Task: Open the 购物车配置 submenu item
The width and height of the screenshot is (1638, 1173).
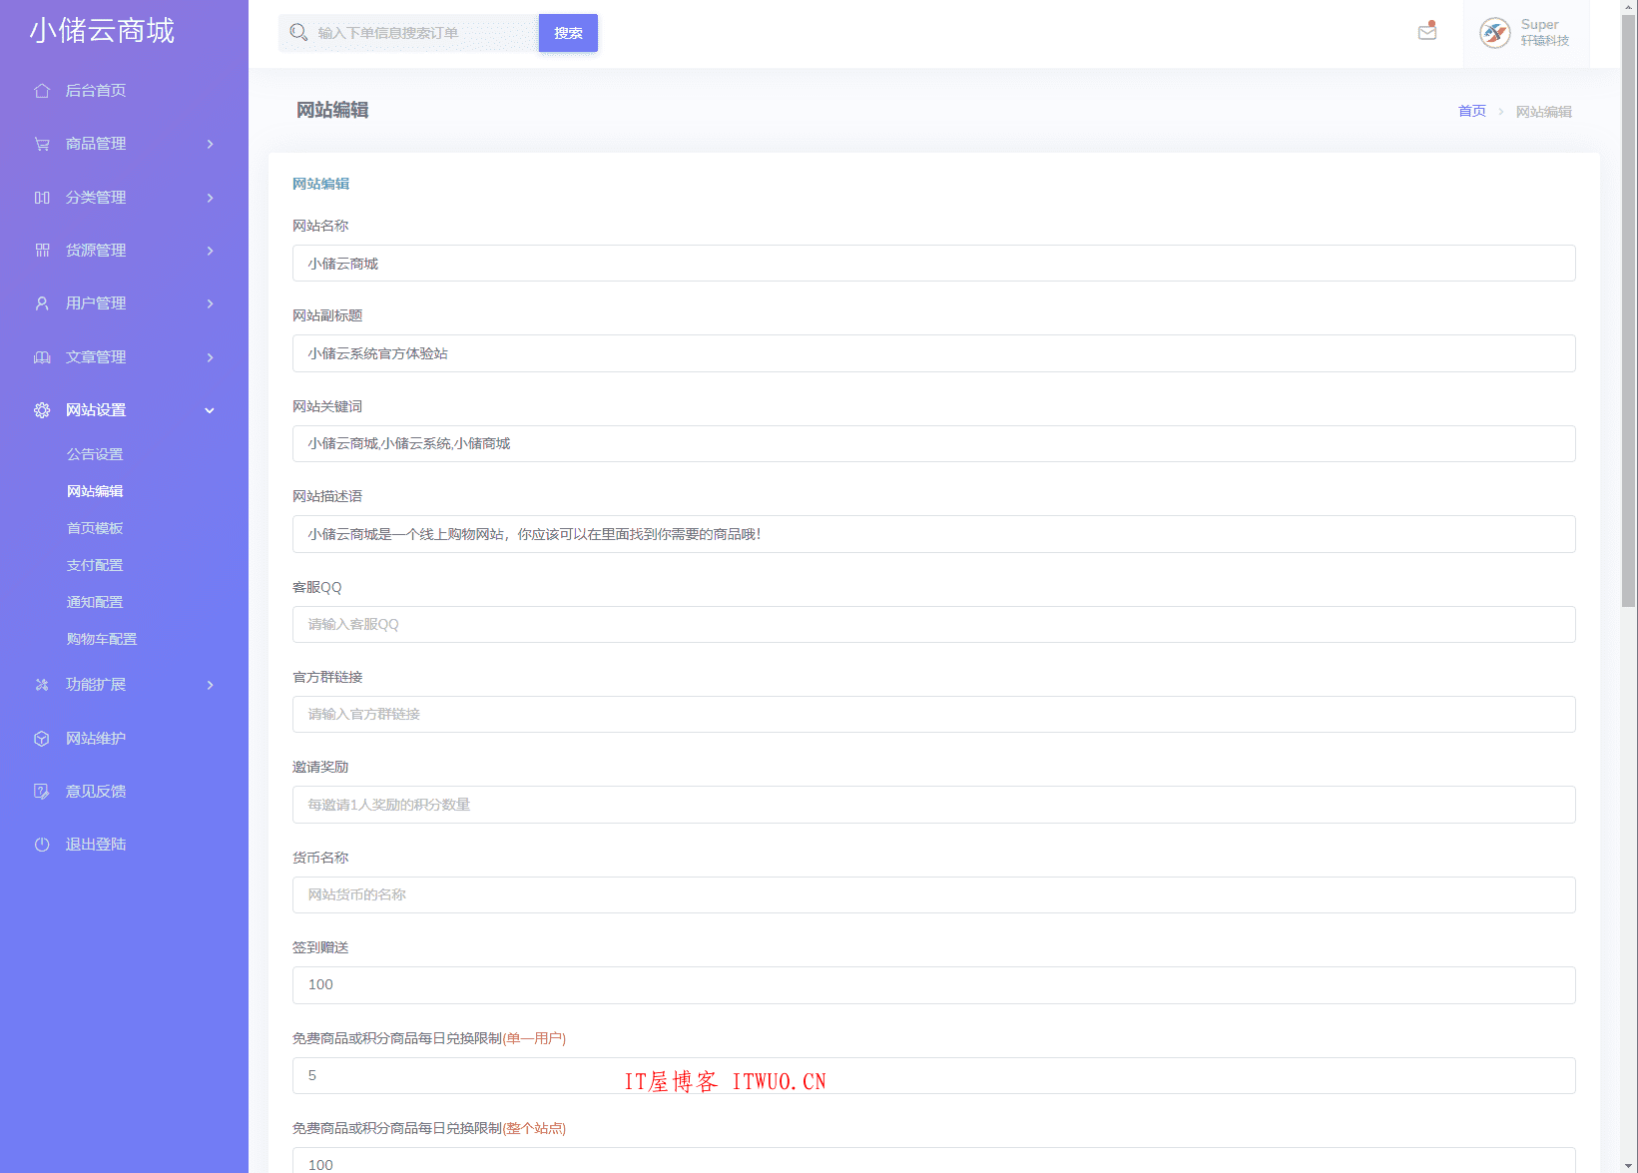Action: (x=102, y=639)
